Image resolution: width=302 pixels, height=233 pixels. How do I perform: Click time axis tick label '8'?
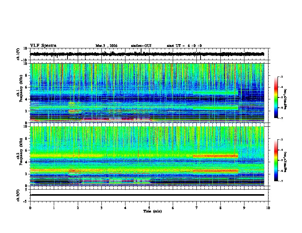[x=220, y=208]
